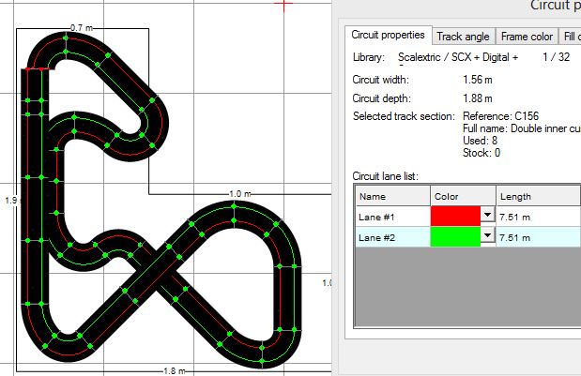Click the red Lane #1 color swatch
The height and width of the screenshot is (376, 581).
click(x=454, y=215)
